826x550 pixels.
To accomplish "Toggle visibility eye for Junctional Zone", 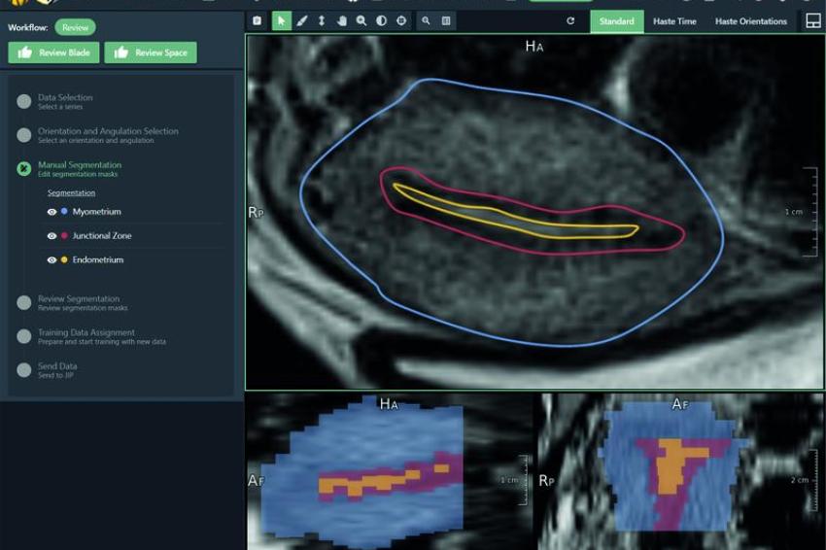I will 52,236.
